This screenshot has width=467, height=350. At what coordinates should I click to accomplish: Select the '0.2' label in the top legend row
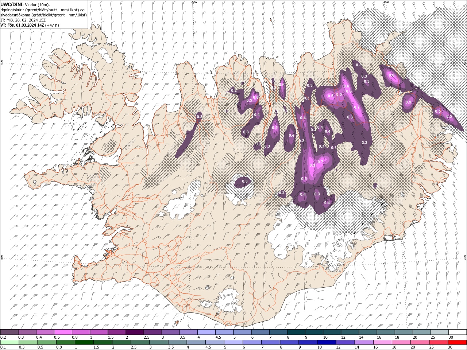3,337
